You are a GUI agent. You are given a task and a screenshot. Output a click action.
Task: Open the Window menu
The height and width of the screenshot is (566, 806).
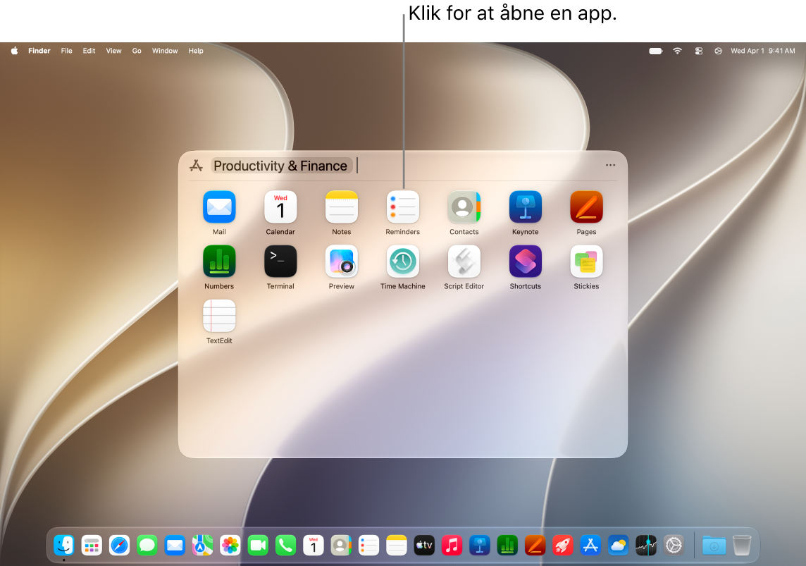[164, 50]
